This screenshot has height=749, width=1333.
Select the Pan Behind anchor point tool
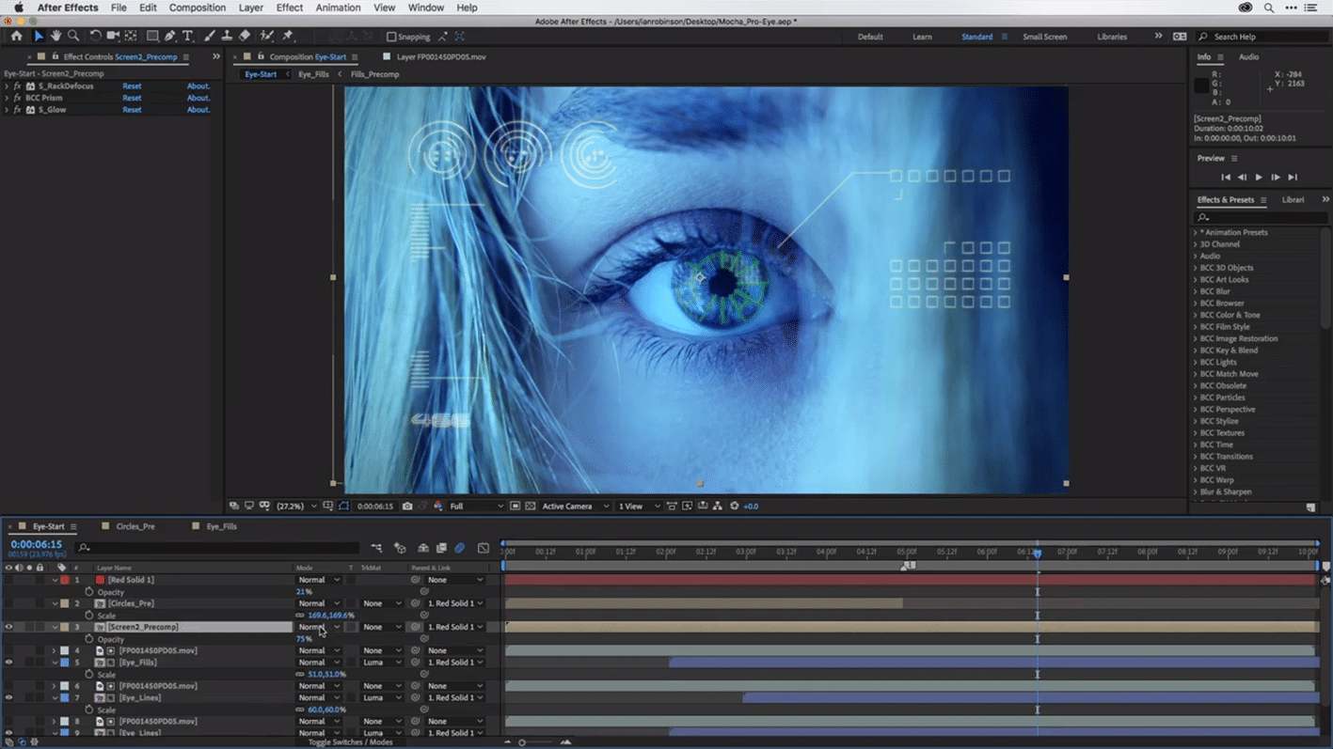click(x=131, y=36)
